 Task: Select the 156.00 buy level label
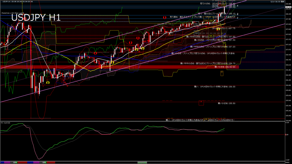215,87
